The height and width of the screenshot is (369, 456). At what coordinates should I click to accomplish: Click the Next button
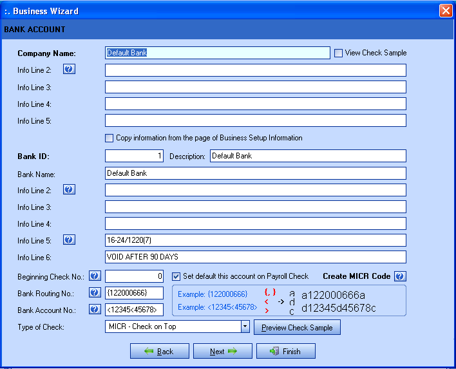click(222, 351)
